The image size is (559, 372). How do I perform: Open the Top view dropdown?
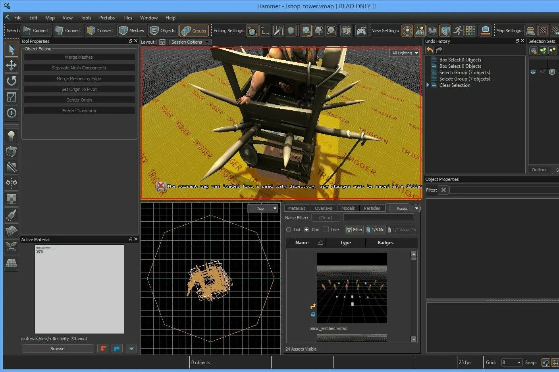[262, 208]
